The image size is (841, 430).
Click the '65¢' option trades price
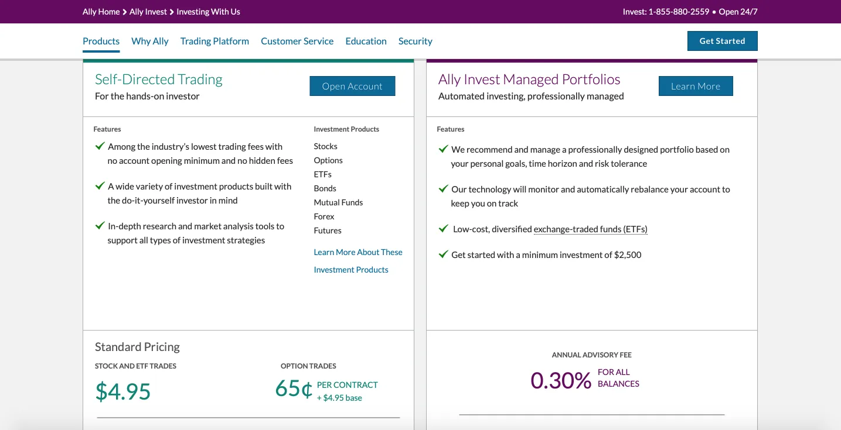(x=294, y=389)
